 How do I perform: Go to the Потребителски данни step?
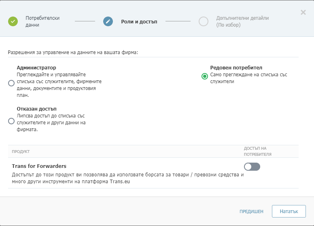click(42, 21)
